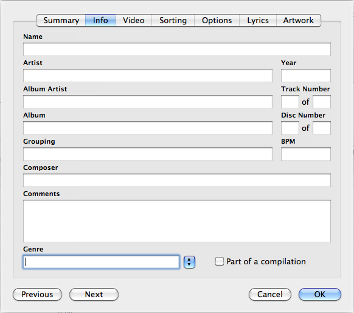This screenshot has height=313, width=354.
Task: Select the Info tab
Action: click(100, 20)
